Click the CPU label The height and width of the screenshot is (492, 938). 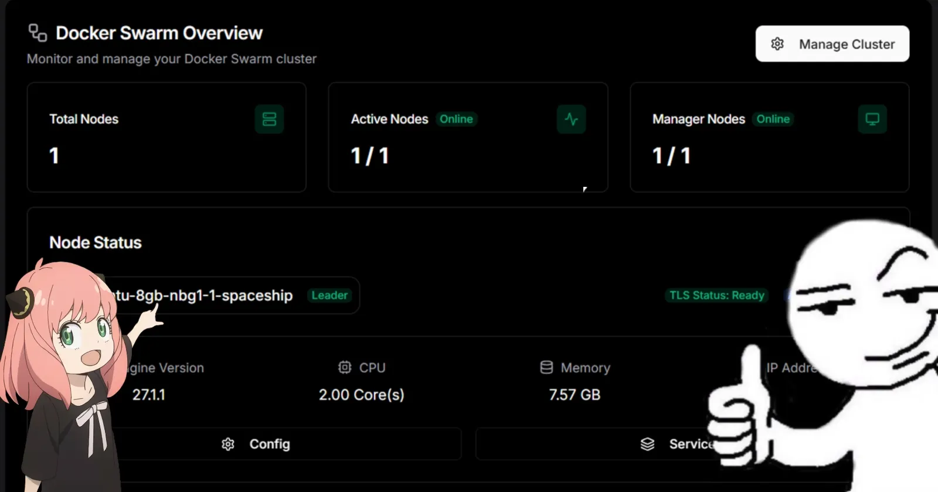coord(372,368)
